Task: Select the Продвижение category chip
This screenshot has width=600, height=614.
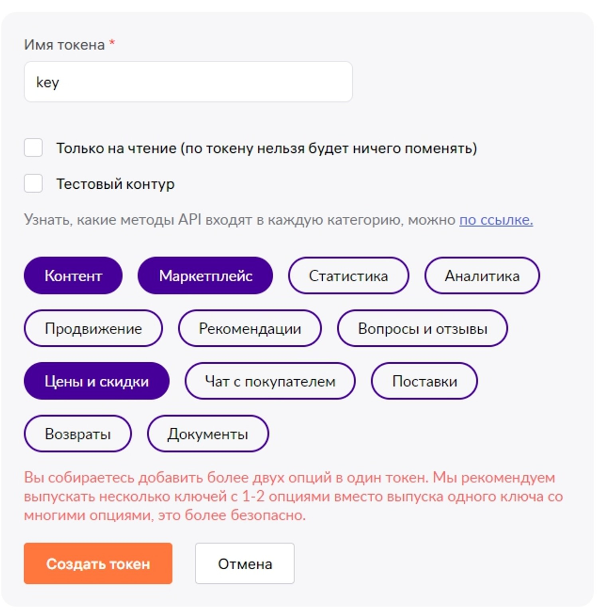Action: pos(93,328)
